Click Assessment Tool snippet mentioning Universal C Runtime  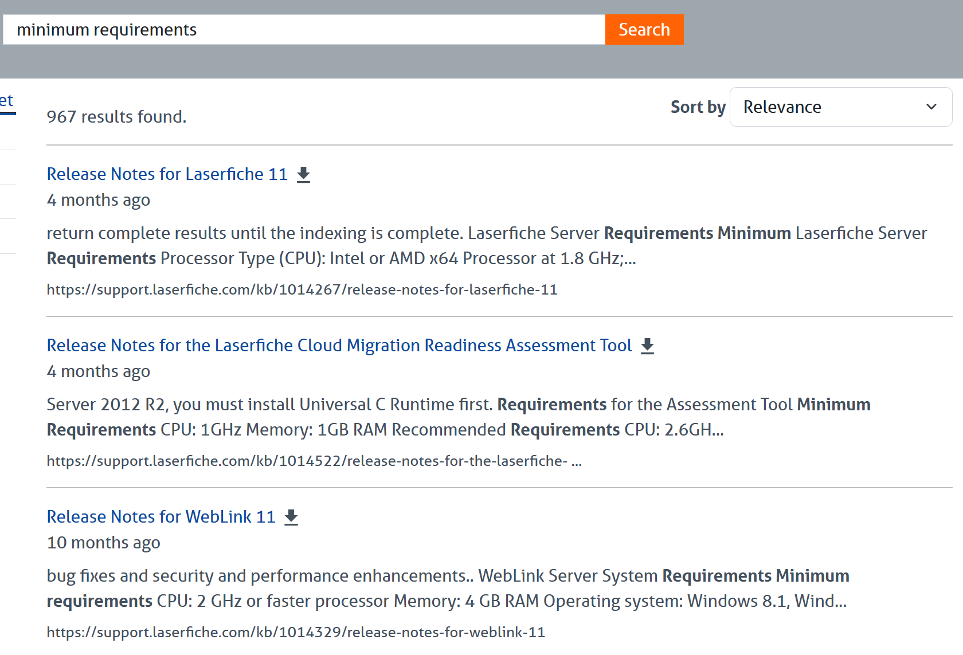click(459, 417)
